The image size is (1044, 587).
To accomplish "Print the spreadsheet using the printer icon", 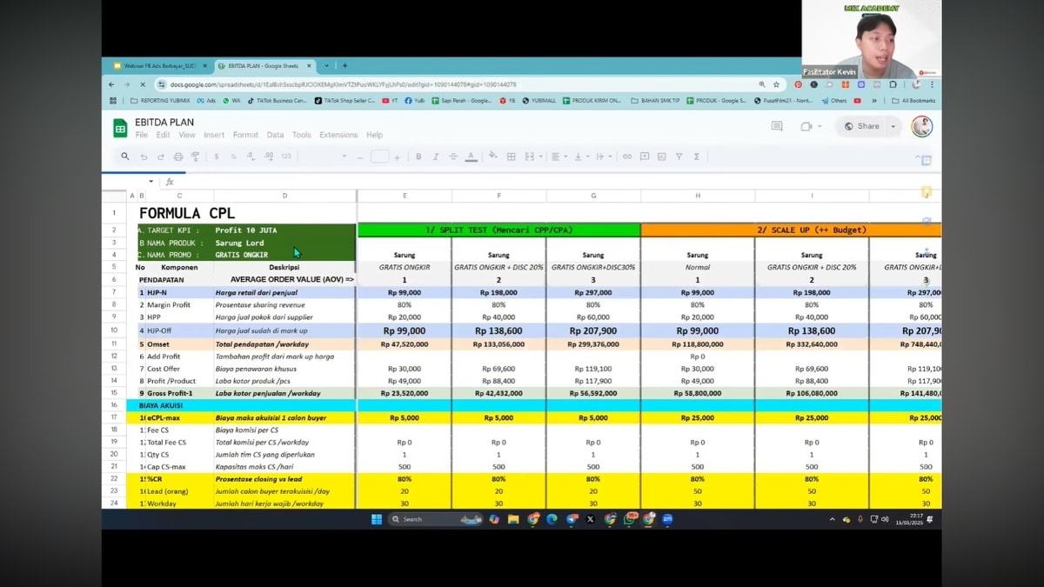I will point(178,157).
